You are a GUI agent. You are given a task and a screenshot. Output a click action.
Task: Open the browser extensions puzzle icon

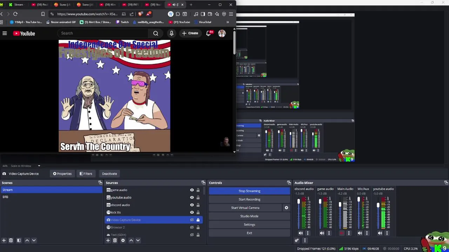[178, 14]
